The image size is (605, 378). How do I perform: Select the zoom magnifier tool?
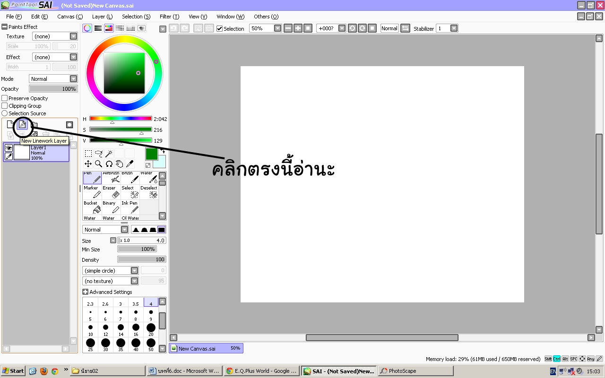pos(99,163)
